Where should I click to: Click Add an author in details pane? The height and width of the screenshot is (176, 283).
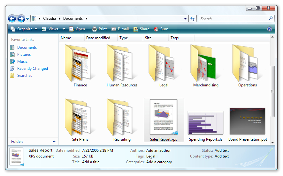158,150
